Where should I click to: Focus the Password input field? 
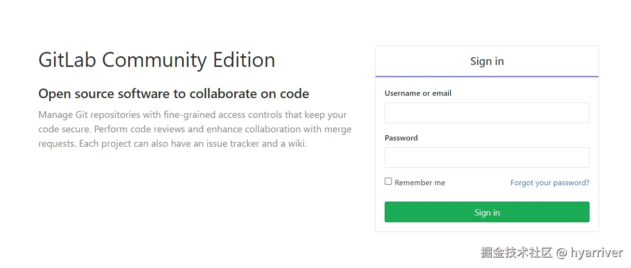click(487, 157)
